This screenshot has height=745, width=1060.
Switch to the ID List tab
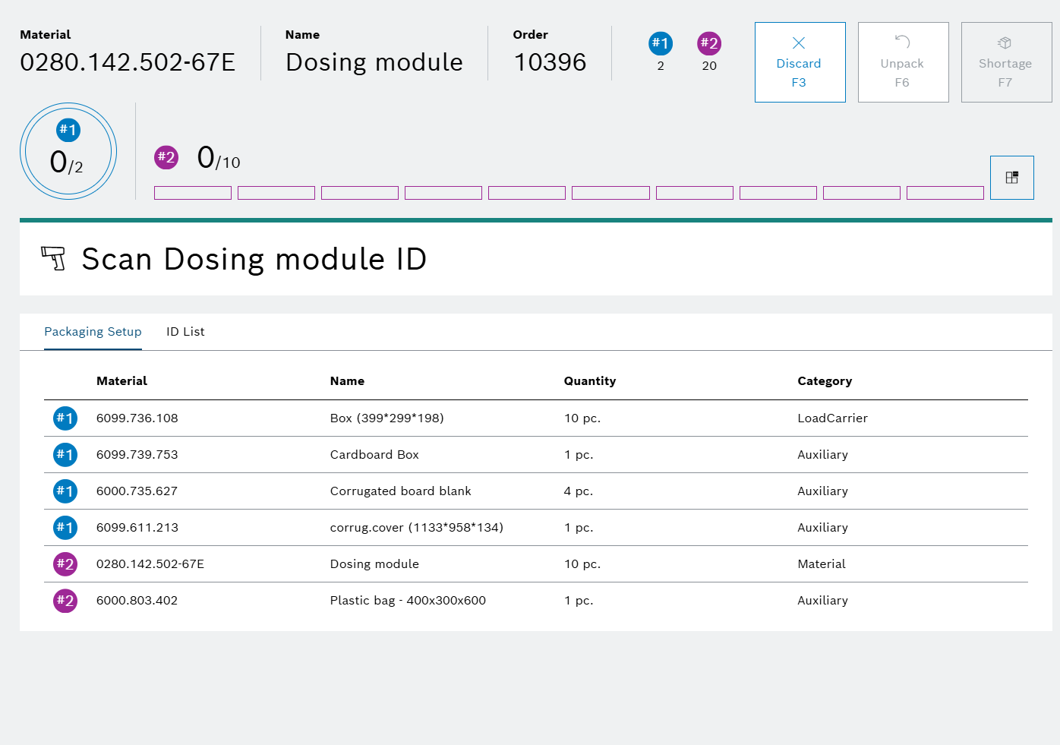click(x=185, y=332)
